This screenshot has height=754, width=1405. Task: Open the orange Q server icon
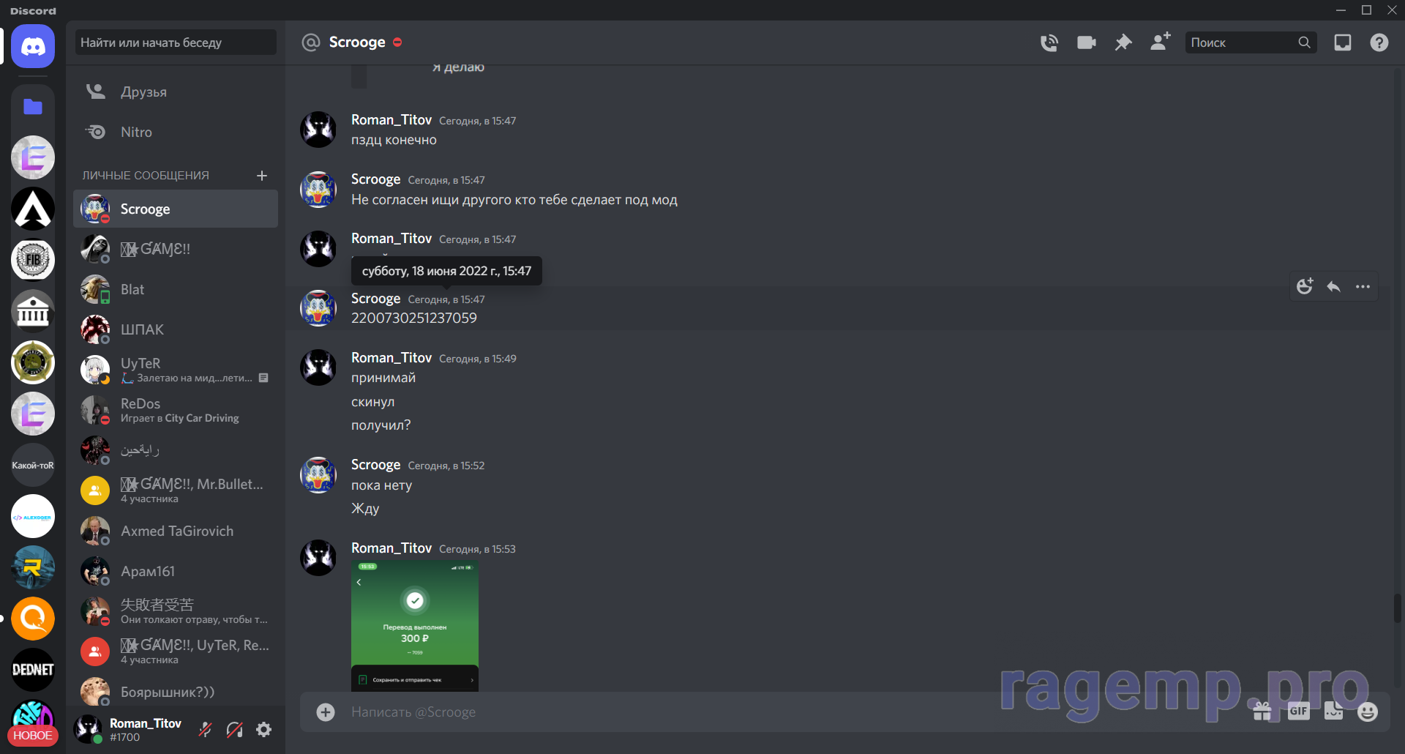[x=33, y=619]
